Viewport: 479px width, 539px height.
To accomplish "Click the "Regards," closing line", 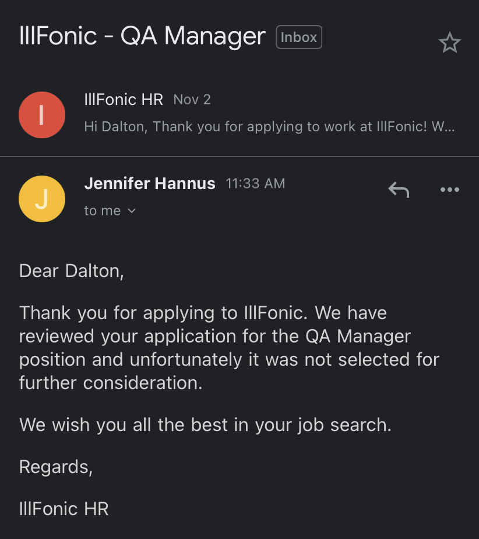I will click(56, 467).
